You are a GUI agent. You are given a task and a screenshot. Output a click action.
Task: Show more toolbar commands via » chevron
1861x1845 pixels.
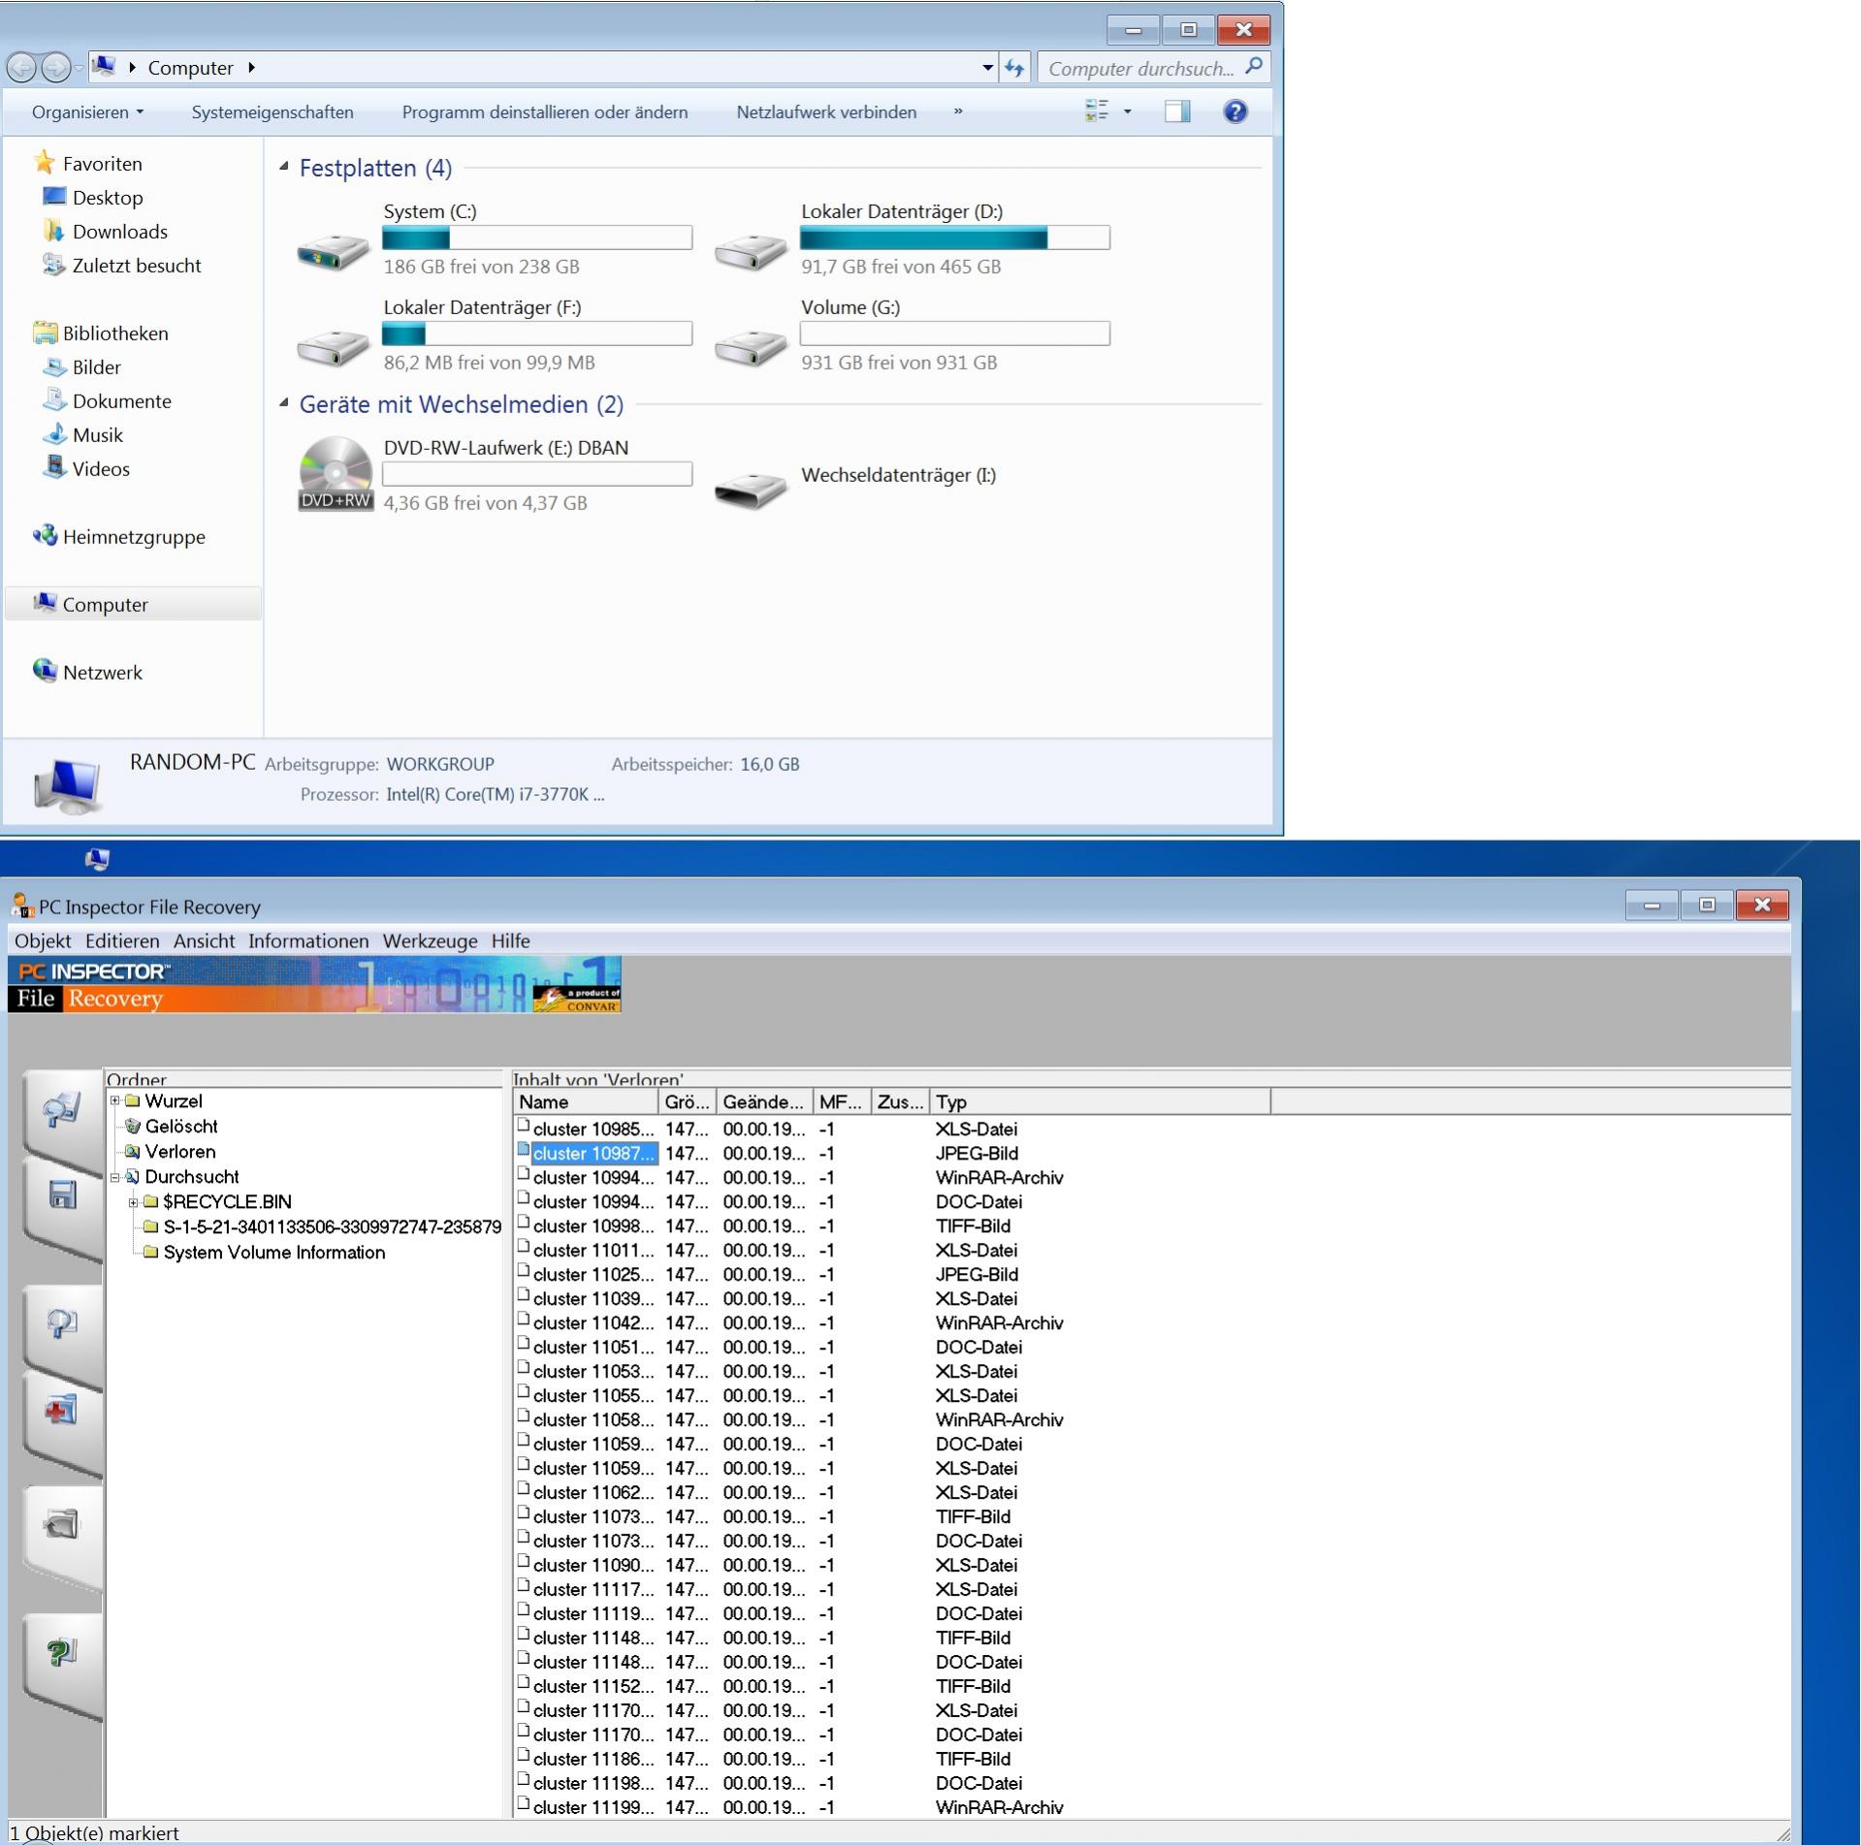[x=958, y=111]
